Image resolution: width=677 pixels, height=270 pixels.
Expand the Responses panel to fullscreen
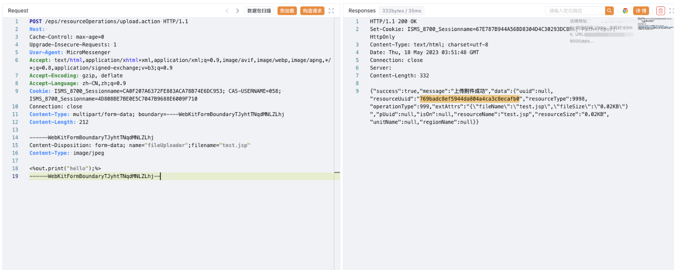(x=672, y=11)
